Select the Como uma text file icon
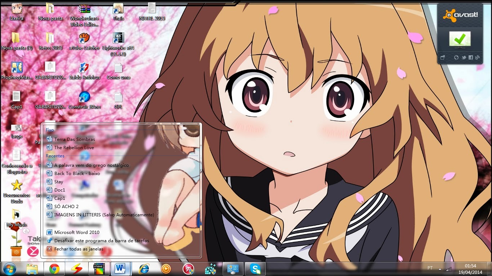 (x=118, y=70)
